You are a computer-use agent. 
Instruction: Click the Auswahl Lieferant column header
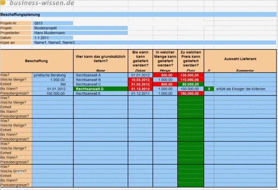click(x=240, y=59)
